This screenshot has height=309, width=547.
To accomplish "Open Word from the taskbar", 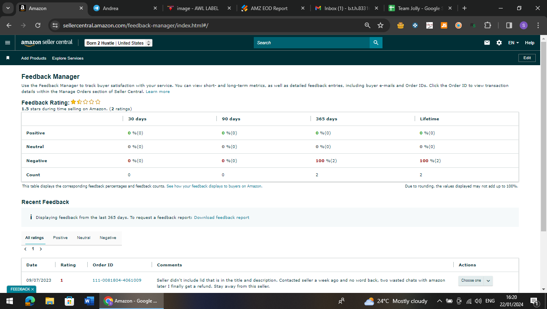I will pyautogui.click(x=88, y=301).
